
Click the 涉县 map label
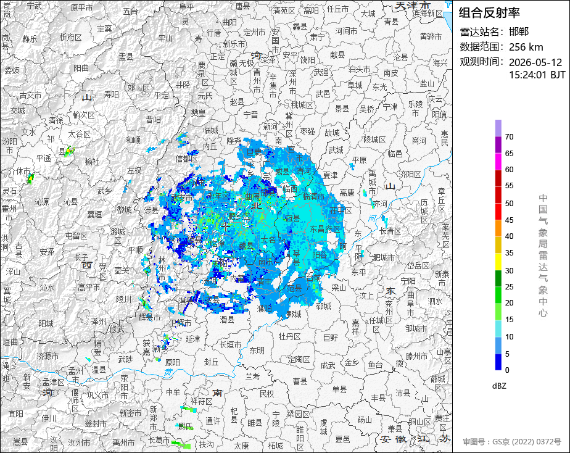(x=151, y=210)
